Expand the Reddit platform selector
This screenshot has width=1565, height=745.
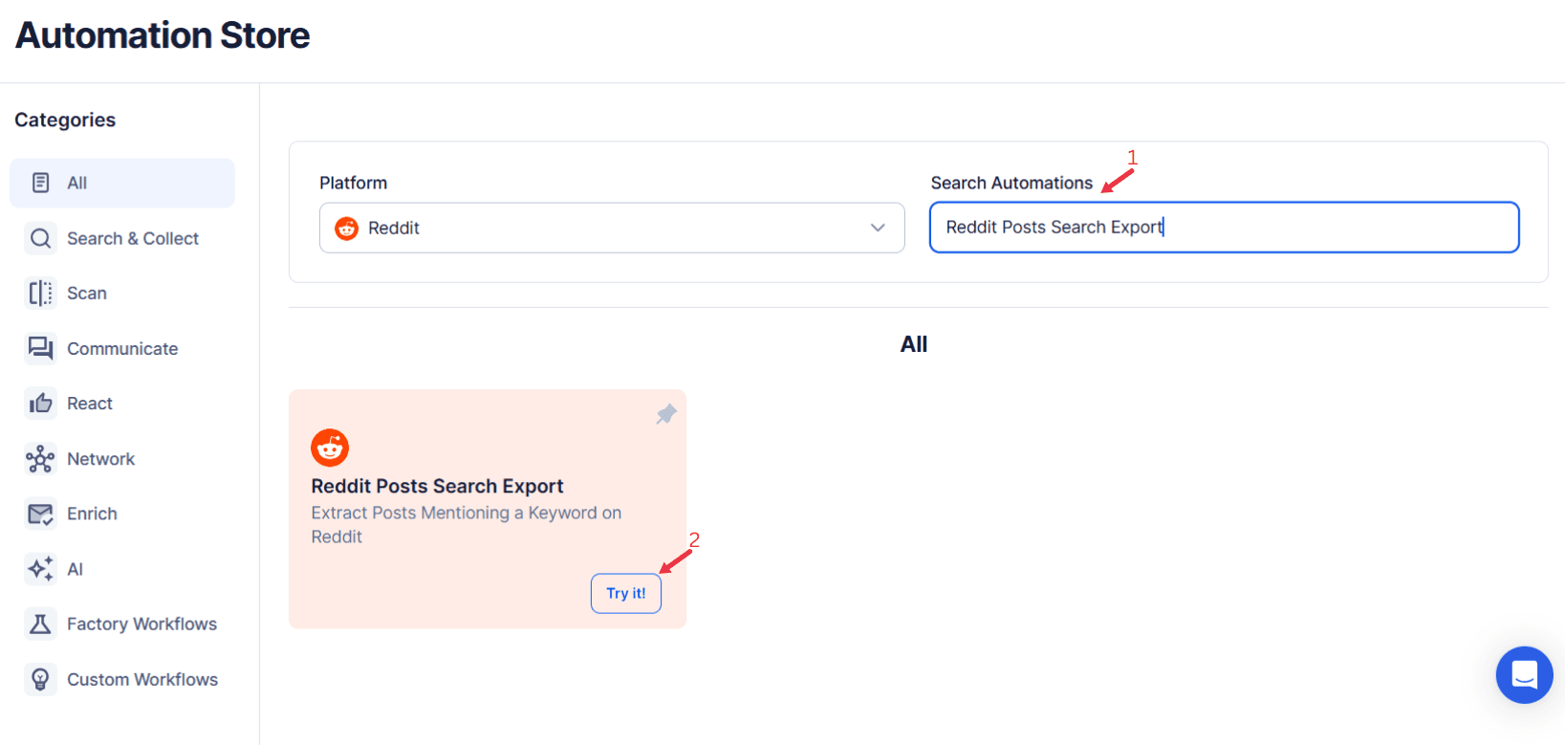[x=612, y=228]
